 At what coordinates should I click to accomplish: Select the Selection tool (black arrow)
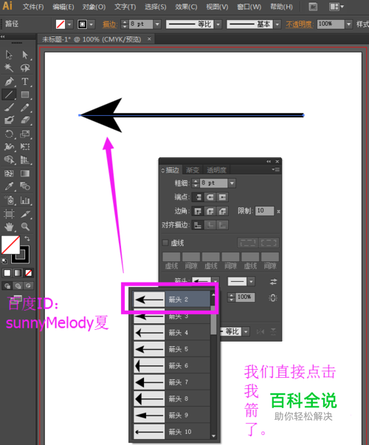(x=9, y=55)
